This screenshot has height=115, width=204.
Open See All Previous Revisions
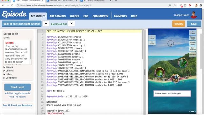[17, 105]
